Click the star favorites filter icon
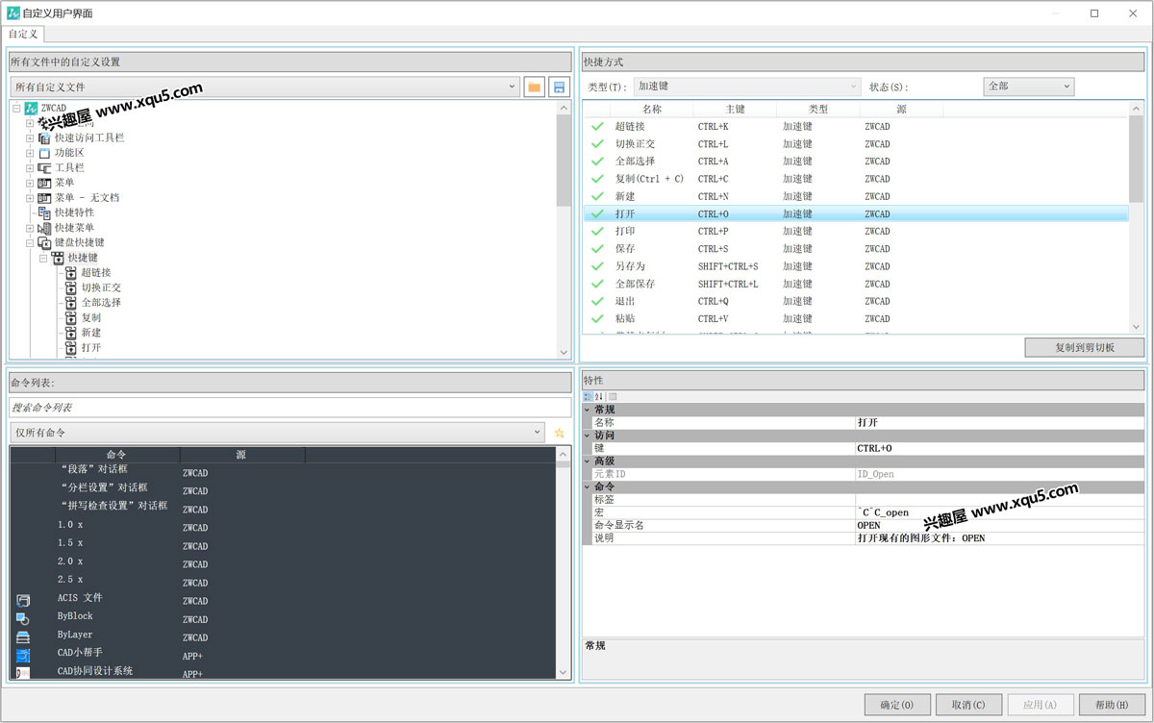Viewport: 1154px width, 723px height. 560,434
